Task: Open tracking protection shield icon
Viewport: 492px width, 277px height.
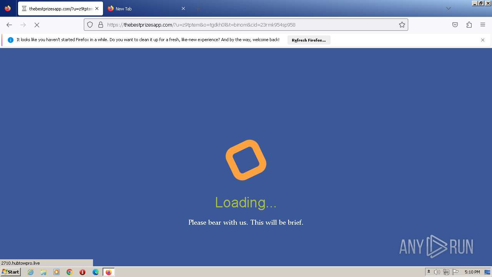Action: click(90, 25)
